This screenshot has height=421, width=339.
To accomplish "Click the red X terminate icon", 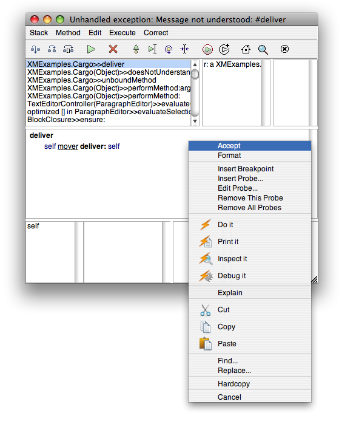I will pyautogui.click(x=113, y=49).
